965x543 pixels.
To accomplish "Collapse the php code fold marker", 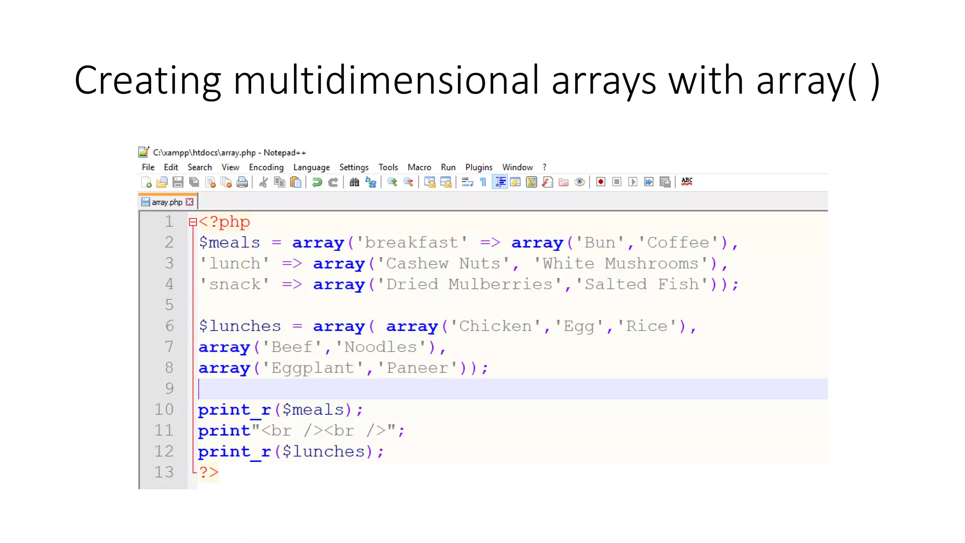I will 192,222.
